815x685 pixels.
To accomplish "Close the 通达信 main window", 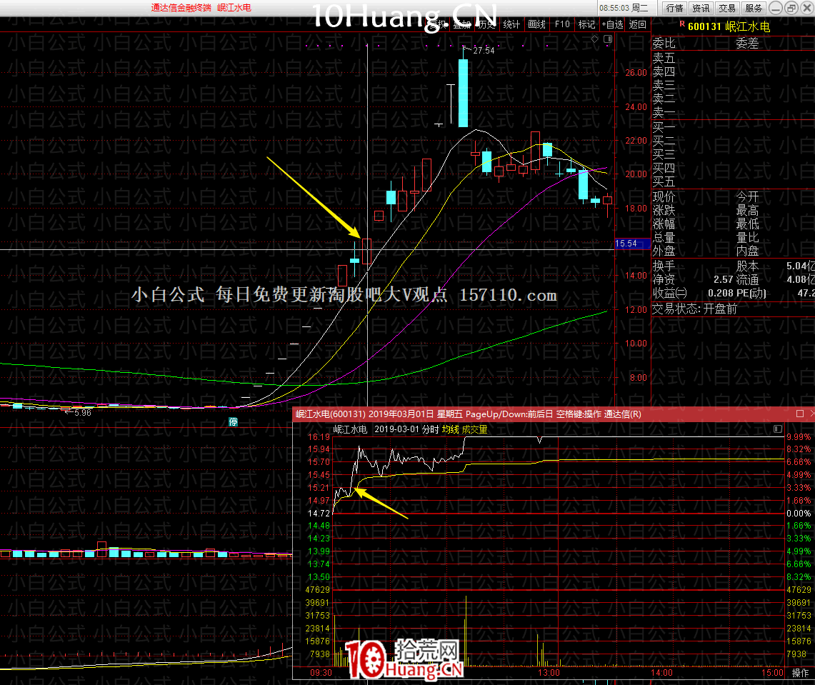I will pos(808,8).
